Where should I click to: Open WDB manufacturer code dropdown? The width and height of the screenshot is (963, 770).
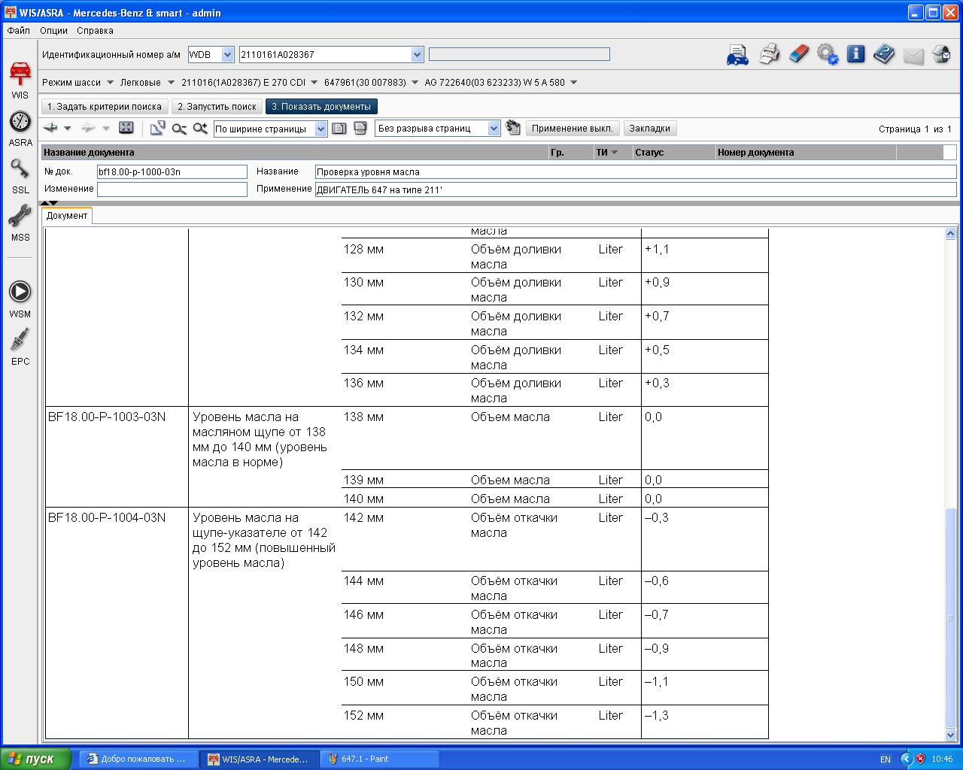tap(228, 55)
